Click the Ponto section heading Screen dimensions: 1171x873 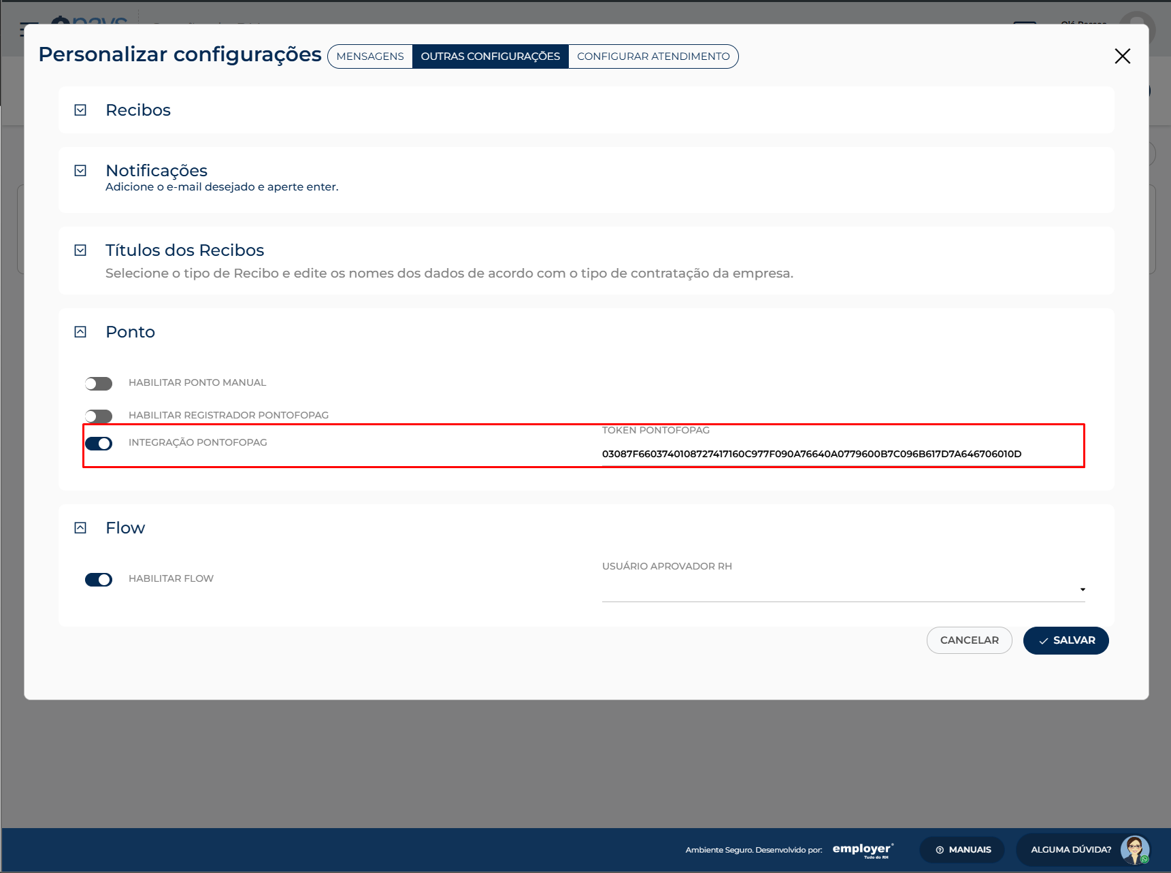pos(131,332)
